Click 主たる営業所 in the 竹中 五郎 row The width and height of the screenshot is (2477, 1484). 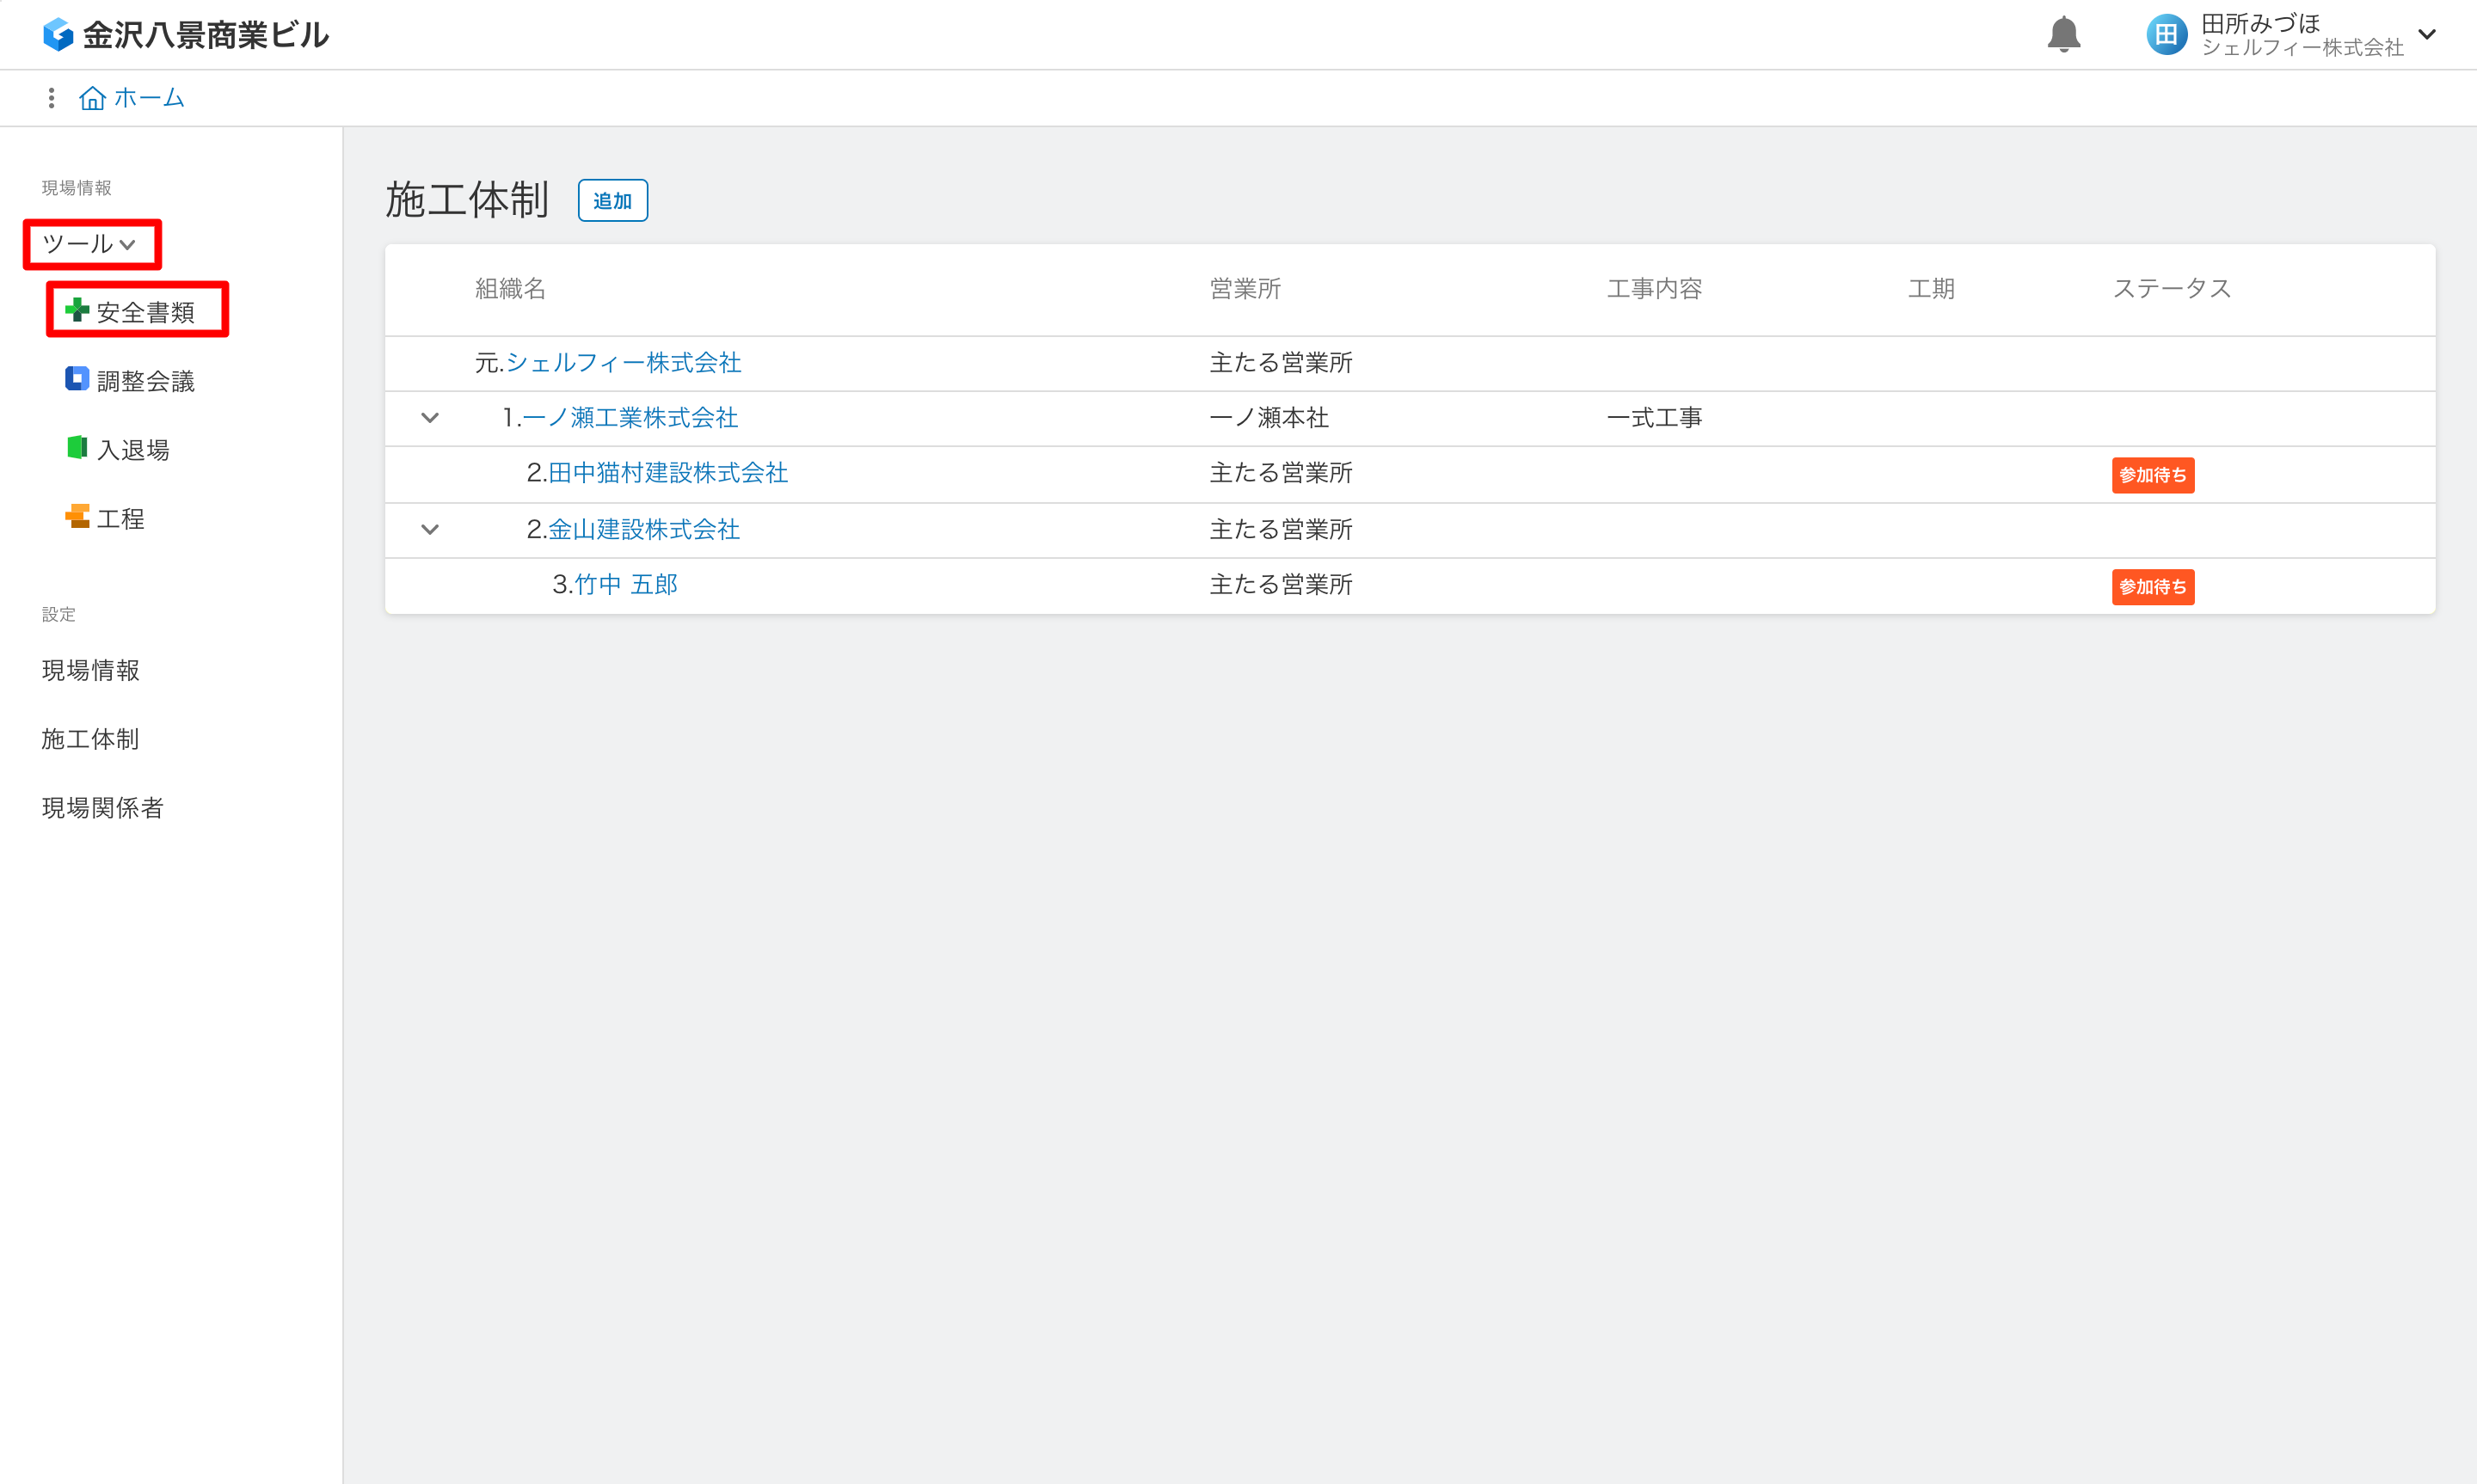[x=1282, y=585]
